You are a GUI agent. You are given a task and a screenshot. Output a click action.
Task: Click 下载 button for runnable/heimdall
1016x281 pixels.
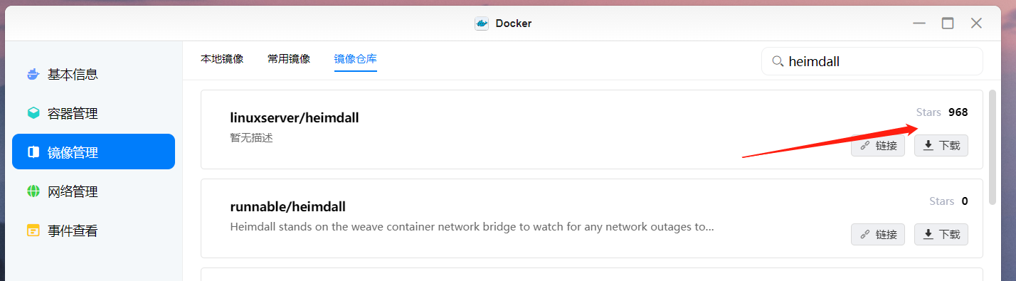coord(941,234)
